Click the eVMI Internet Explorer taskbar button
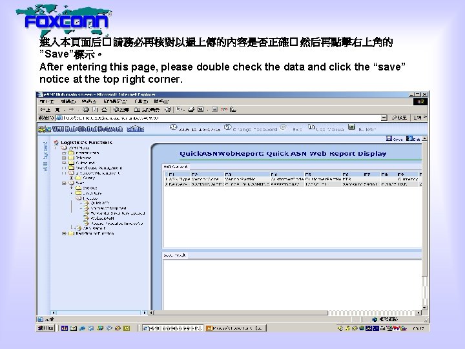Image resolution: width=465 pixels, height=349 pixels. (172, 328)
